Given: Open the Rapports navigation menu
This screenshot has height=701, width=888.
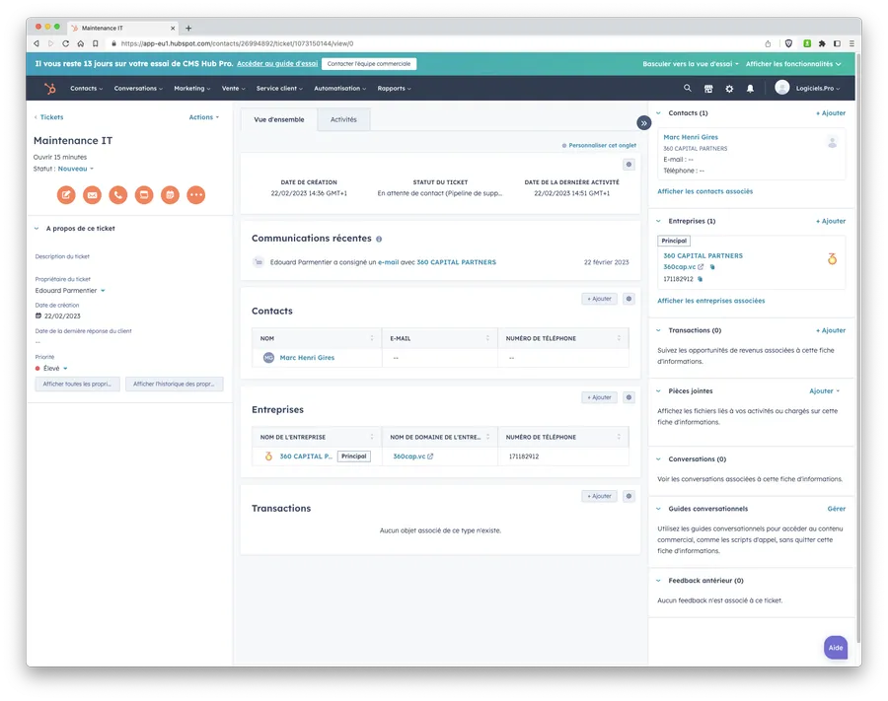Looking at the screenshot, I should pos(394,89).
